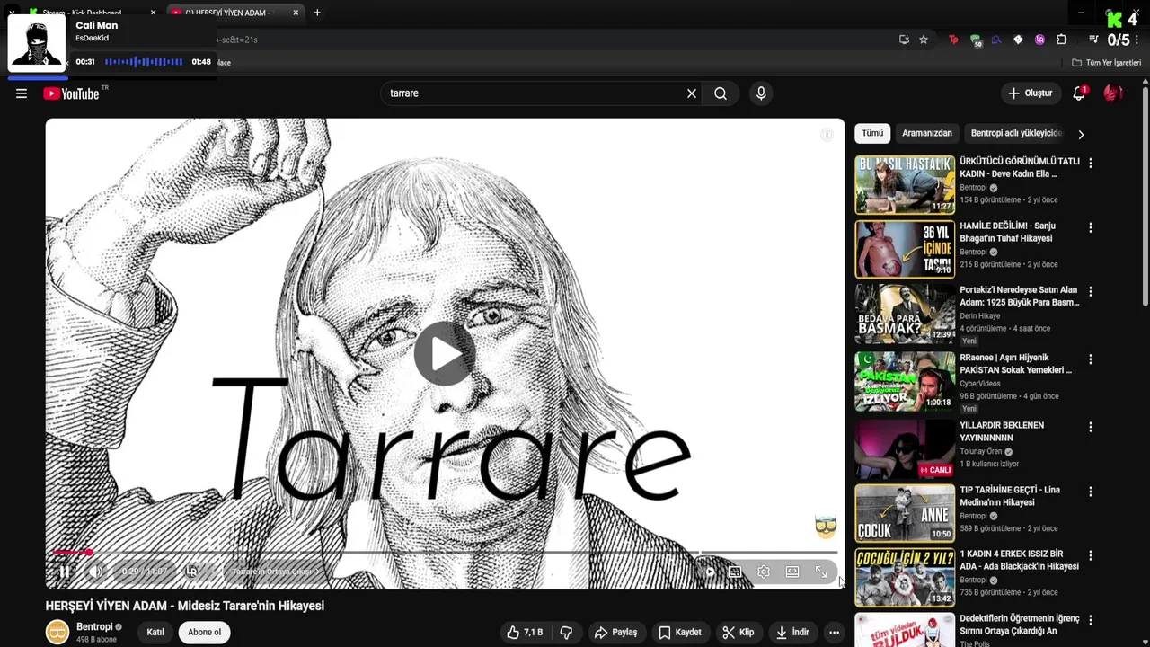Open the YouTube account avatar menu
This screenshot has width=1150, height=647.
click(1114, 93)
